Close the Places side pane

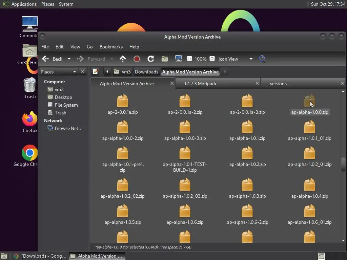(x=83, y=72)
